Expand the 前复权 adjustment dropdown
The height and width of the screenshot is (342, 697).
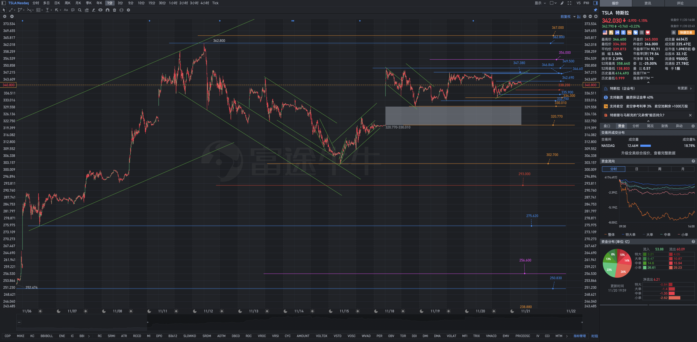coord(568,17)
